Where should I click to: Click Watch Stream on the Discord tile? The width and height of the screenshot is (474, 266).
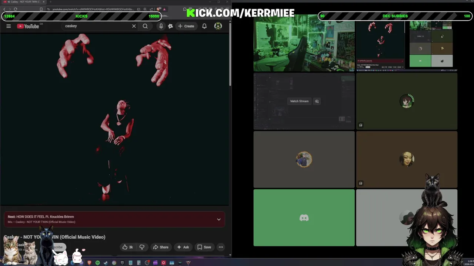(x=299, y=101)
